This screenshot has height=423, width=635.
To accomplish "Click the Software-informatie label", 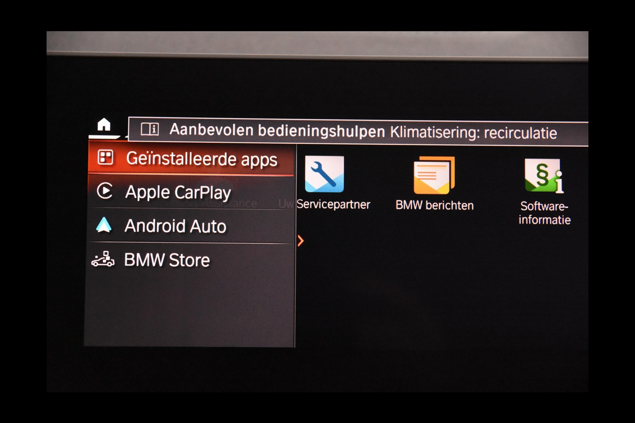I will 544,213.
